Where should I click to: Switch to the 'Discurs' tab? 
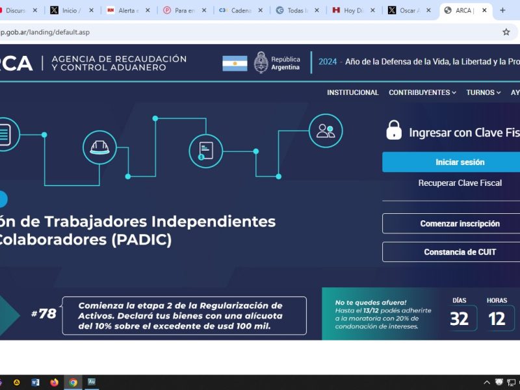(15, 10)
